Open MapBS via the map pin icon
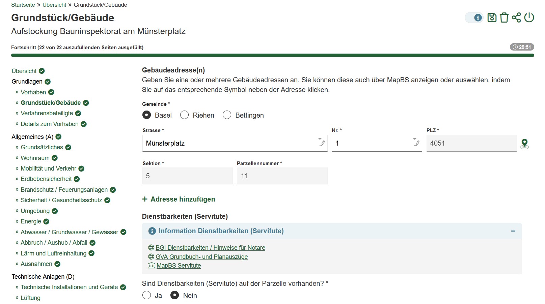Screen dimensions: 545x304 [x=524, y=144]
